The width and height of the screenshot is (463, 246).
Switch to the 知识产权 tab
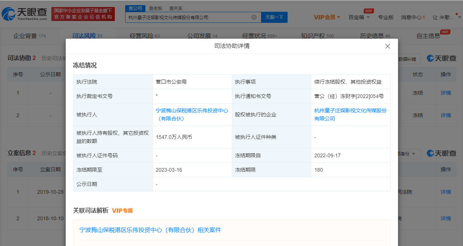point(318,36)
